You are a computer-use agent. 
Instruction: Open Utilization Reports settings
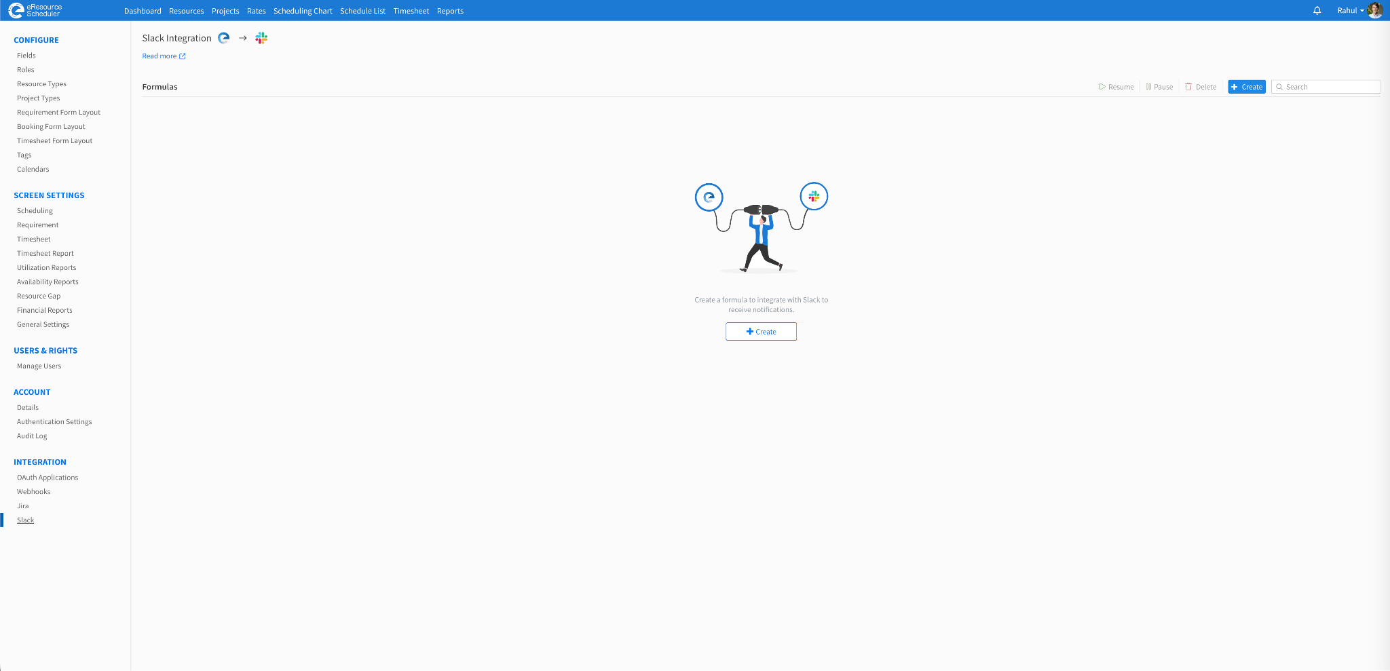point(46,268)
